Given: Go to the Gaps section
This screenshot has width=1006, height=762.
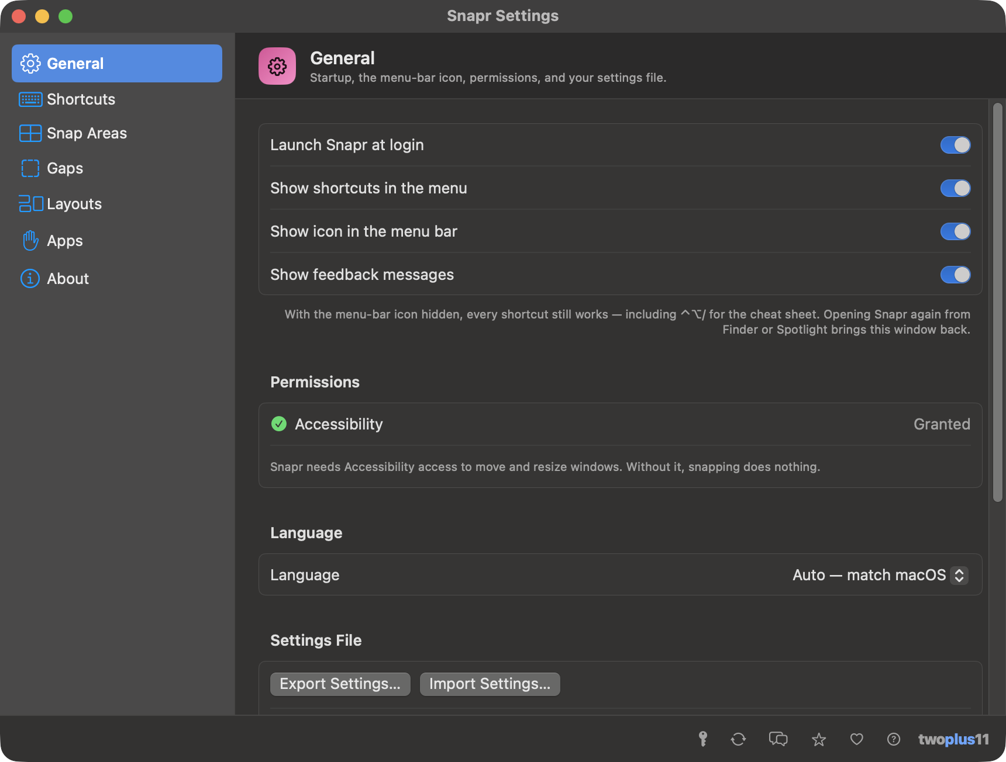Looking at the screenshot, I should 117,168.
